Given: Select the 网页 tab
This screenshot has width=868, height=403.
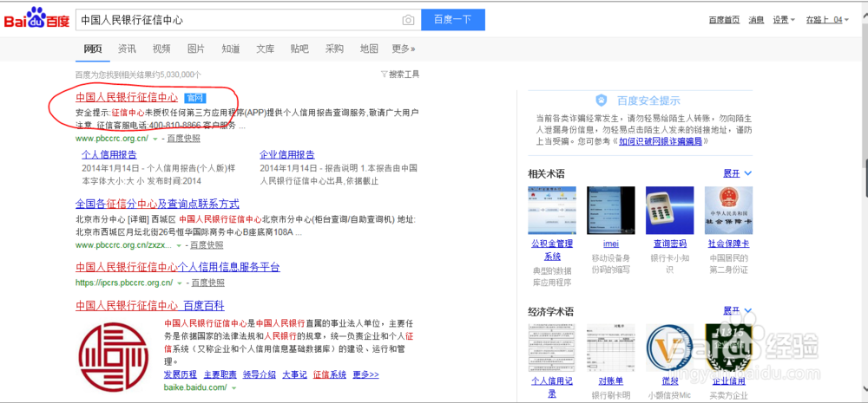Looking at the screenshot, I should [93, 49].
